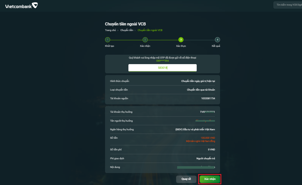Open Chuyển tiền breadcrumb link
Screen dimensions: 302x185
click(x=127, y=30)
